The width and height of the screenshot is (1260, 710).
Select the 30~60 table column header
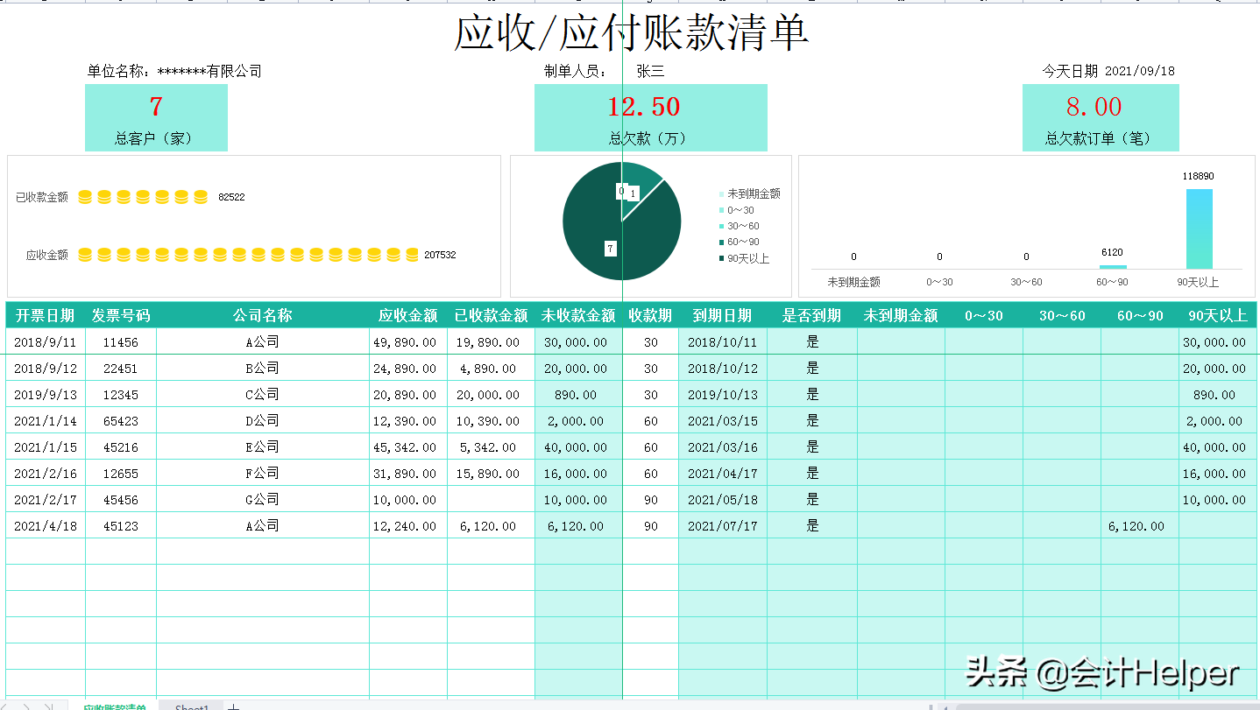tap(1062, 315)
